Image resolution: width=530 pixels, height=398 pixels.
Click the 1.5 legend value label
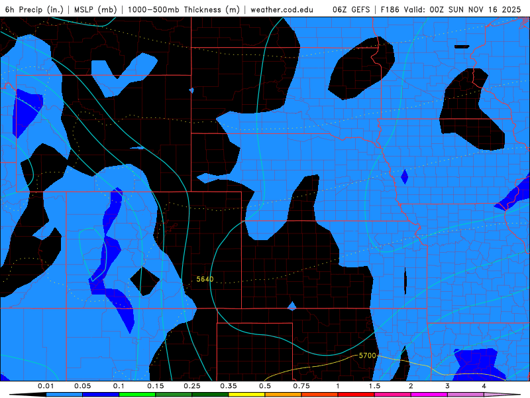[374, 386]
